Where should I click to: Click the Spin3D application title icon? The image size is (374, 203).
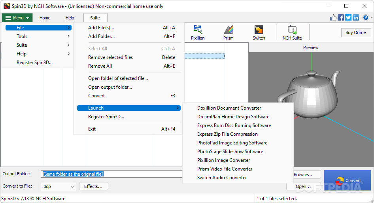(x=7, y=6)
